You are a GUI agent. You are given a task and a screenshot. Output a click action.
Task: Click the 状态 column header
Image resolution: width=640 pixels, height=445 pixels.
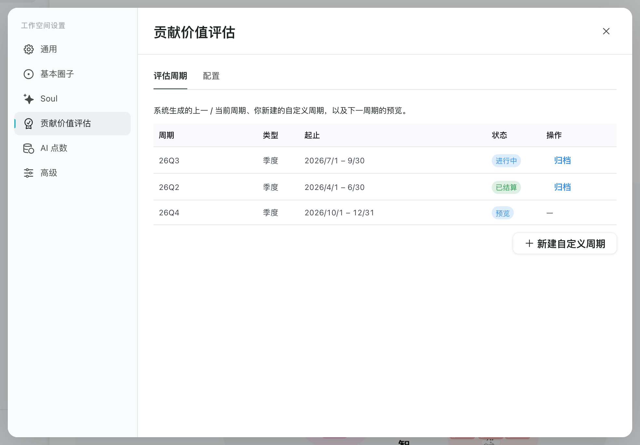point(500,135)
